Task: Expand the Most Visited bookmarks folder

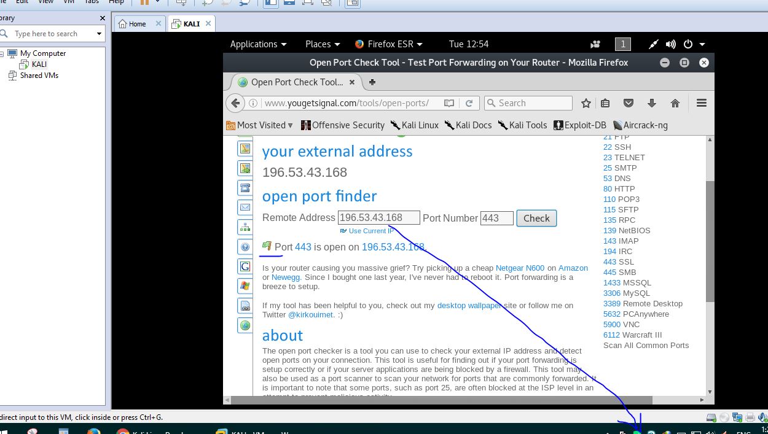Action: coord(260,125)
